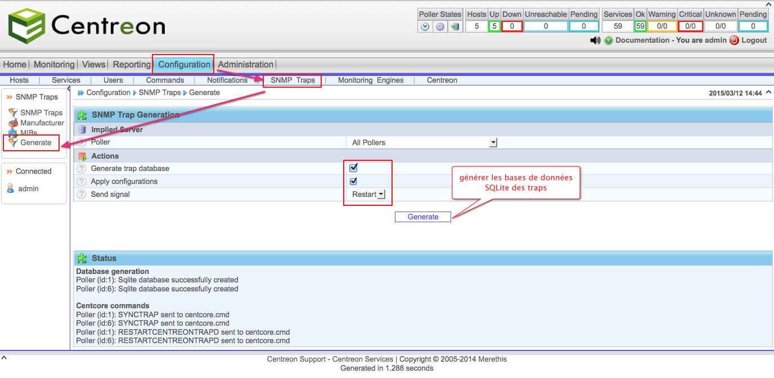Collapse the header with top-right chevron
Screen dimensions: 774x378
coord(768,93)
